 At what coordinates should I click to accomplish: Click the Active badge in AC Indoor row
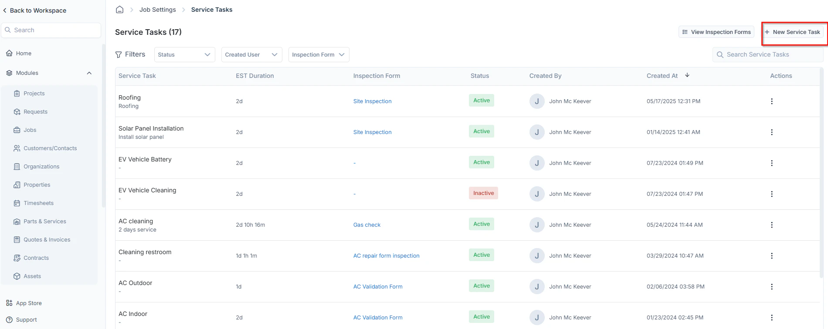[482, 317]
